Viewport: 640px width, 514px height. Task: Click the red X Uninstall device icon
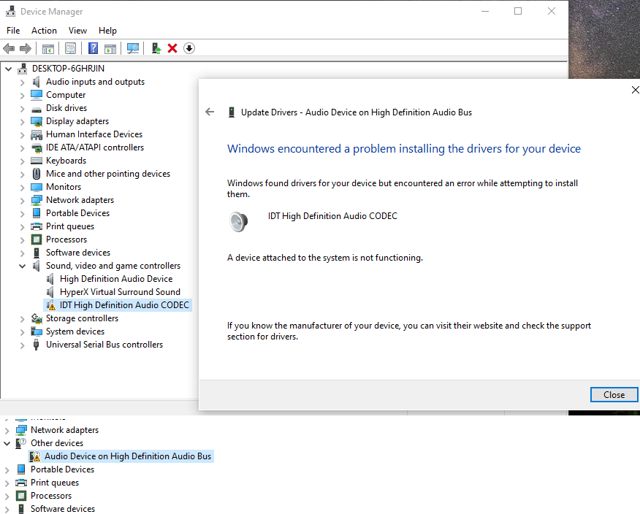click(x=172, y=48)
